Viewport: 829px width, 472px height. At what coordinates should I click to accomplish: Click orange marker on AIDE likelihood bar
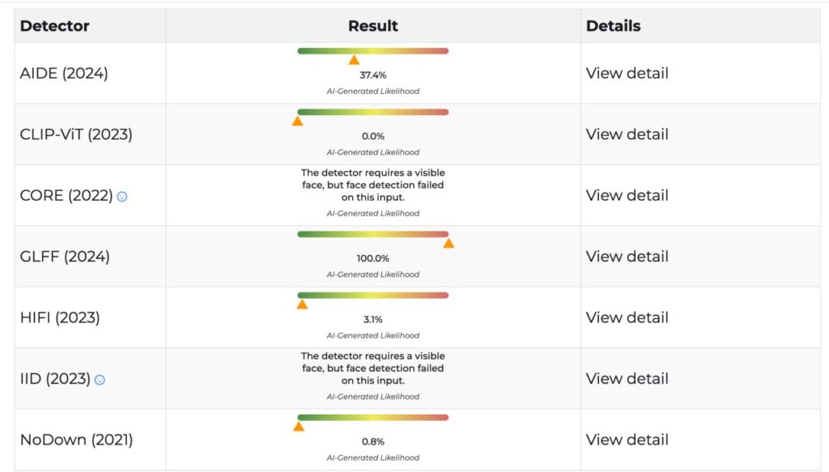[x=354, y=60]
